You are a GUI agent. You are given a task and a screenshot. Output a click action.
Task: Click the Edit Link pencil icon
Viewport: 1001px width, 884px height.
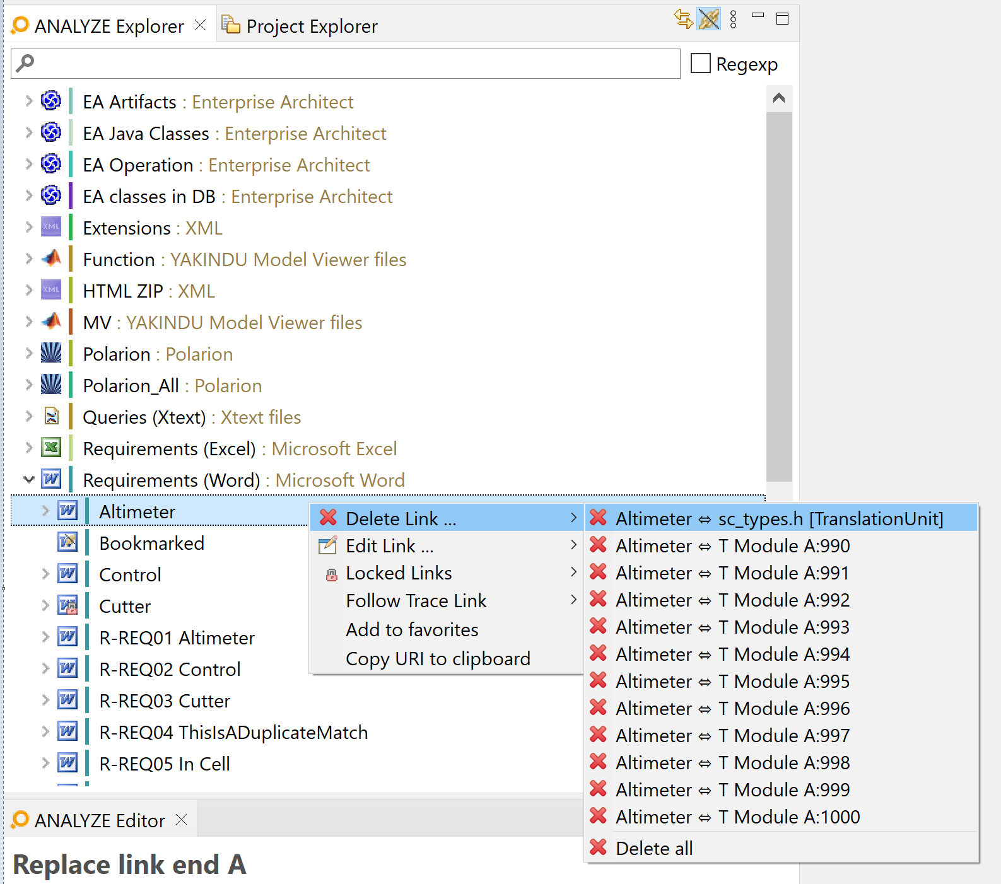tap(328, 545)
